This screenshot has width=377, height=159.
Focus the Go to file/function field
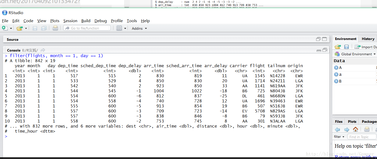click(x=87, y=28)
